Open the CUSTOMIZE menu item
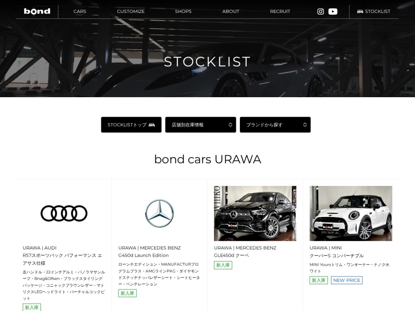Image resolution: width=415 pixels, height=311 pixels. (x=131, y=11)
